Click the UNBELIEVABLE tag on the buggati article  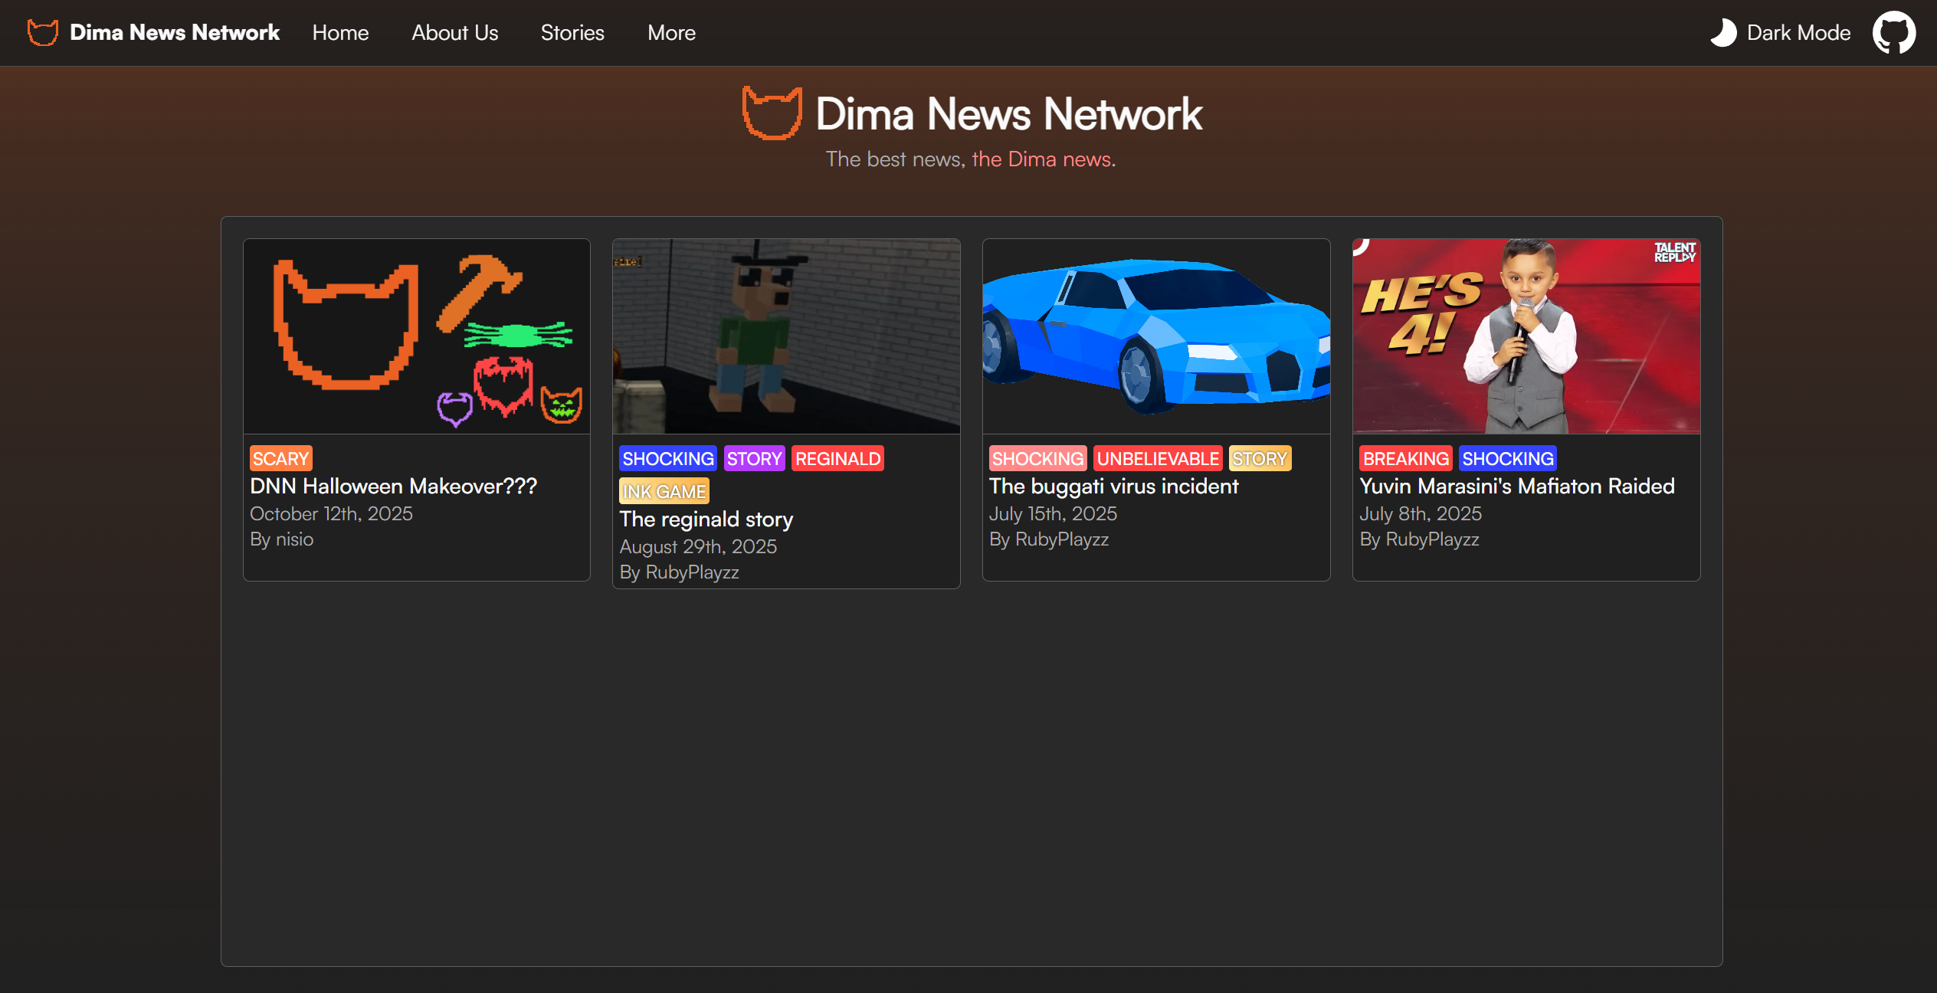(x=1158, y=458)
